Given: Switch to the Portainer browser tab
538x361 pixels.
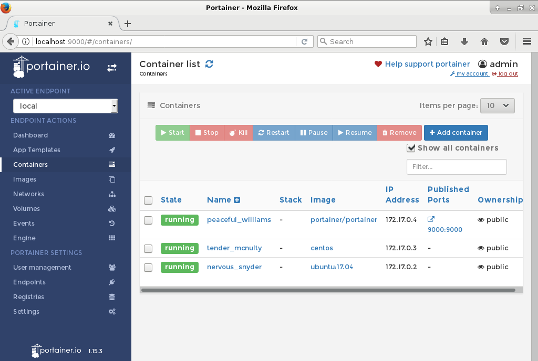Looking at the screenshot, I should click(63, 24).
